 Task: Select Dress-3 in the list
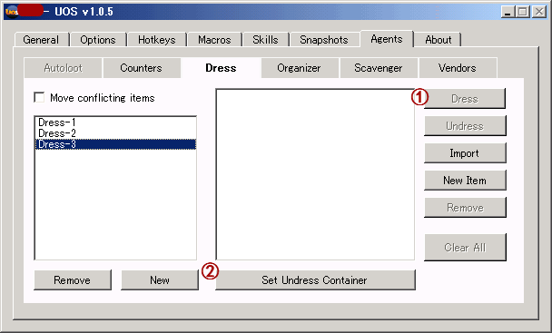click(115, 144)
